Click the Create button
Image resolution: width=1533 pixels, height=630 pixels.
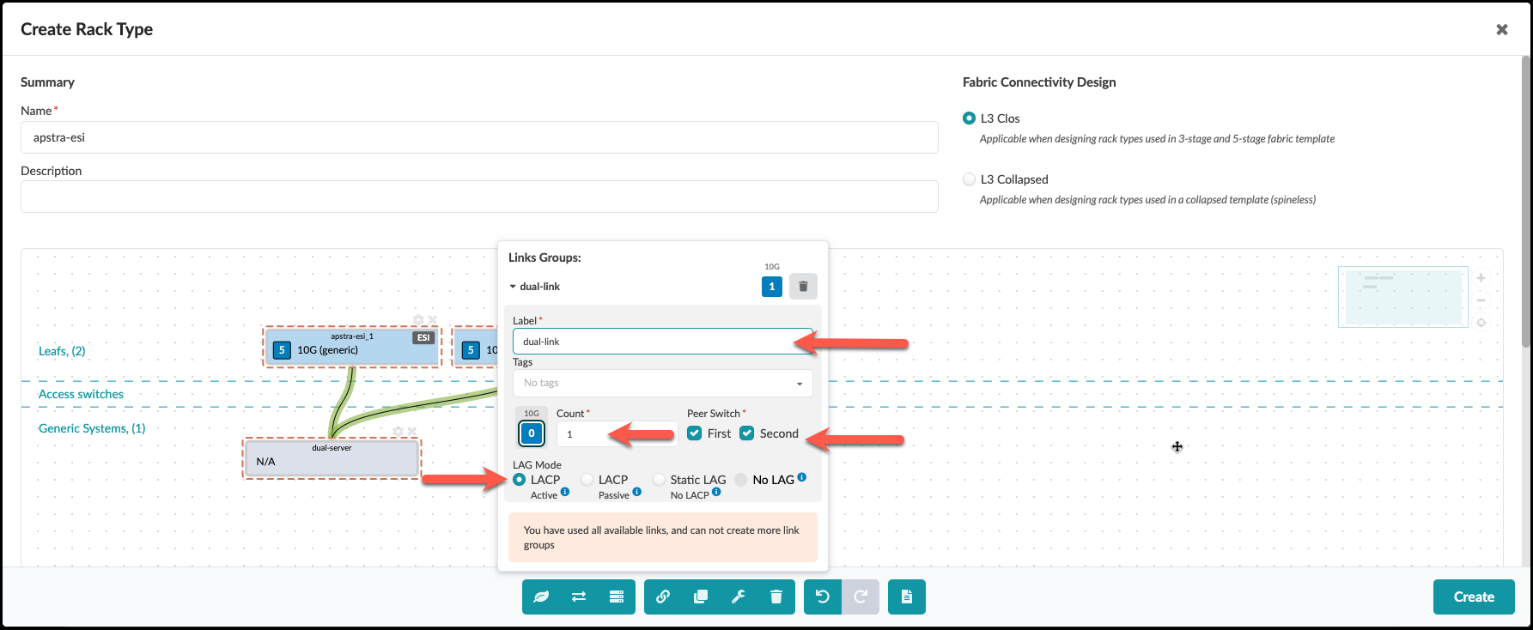pyautogui.click(x=1473, y=597)
